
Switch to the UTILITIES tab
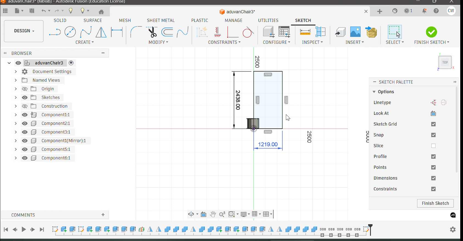268,20
